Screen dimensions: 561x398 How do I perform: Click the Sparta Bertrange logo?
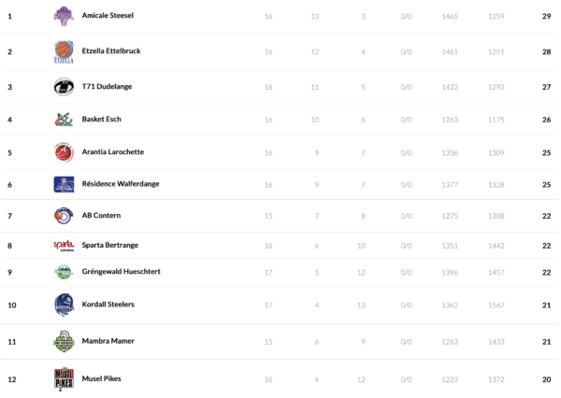[64, 246]
